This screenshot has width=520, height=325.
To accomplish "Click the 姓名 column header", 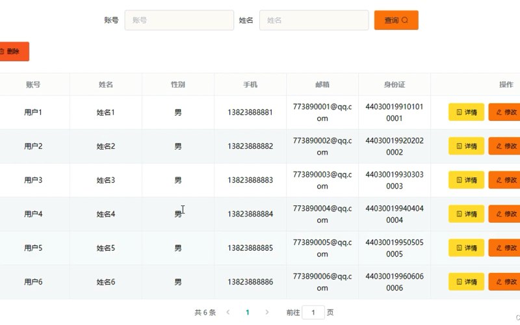I will point(106,84).
